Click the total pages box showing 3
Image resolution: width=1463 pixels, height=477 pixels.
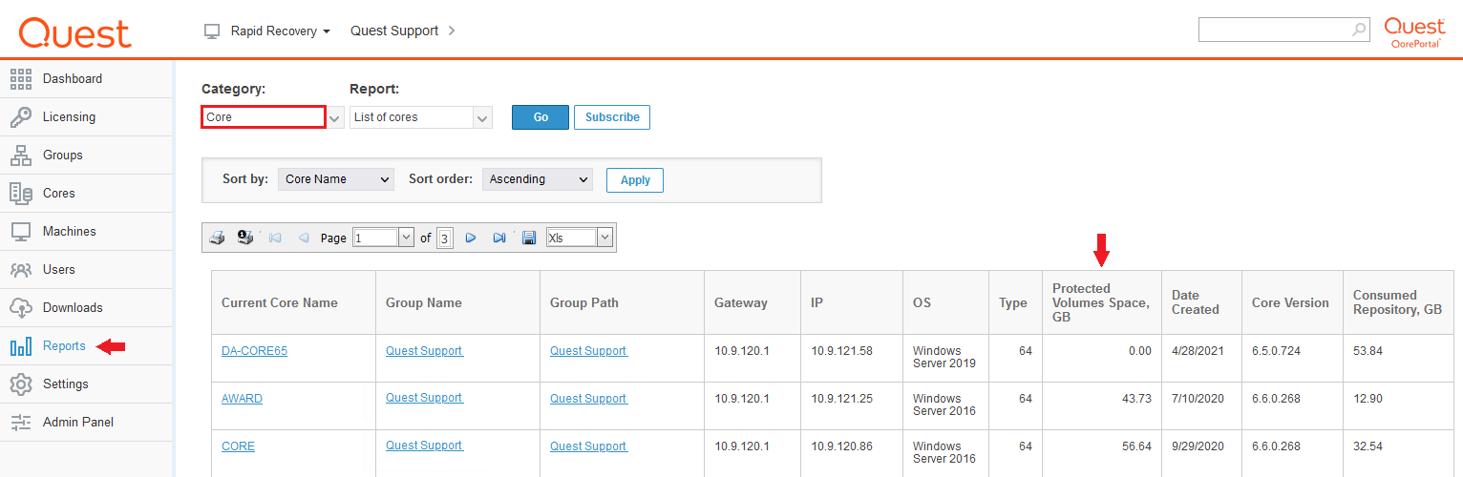point(444,238)
